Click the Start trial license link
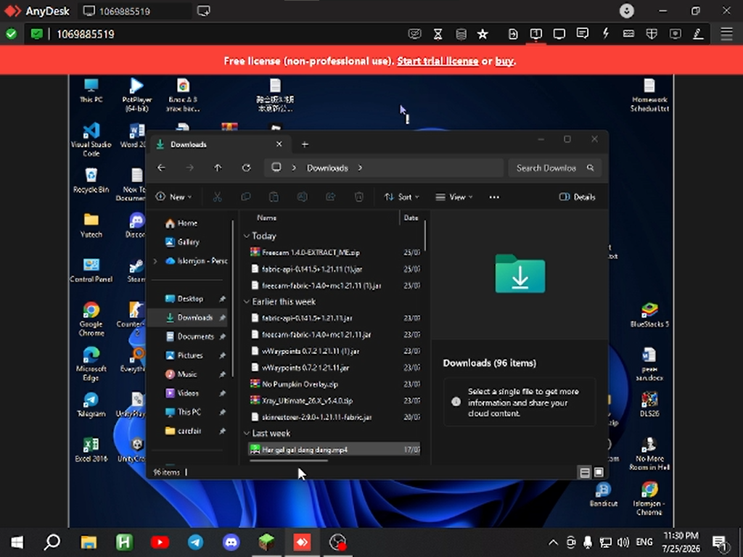This screenshot has width=743, height=557. 438,61
